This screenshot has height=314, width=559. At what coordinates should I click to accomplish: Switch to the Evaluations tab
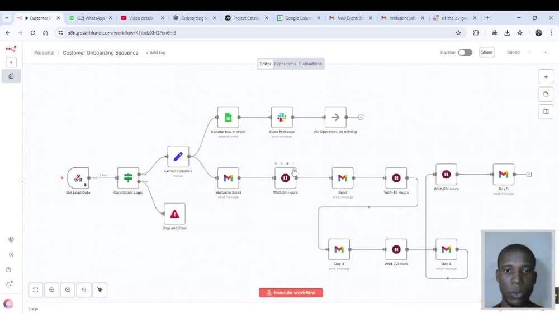point(310,64)
